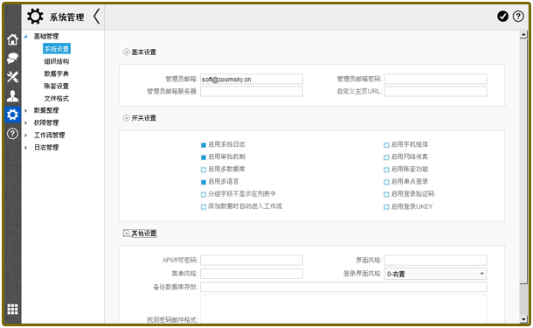Click the 管理员邮箱 input field
The image size is (533, 328).
[x=252, y=79]
